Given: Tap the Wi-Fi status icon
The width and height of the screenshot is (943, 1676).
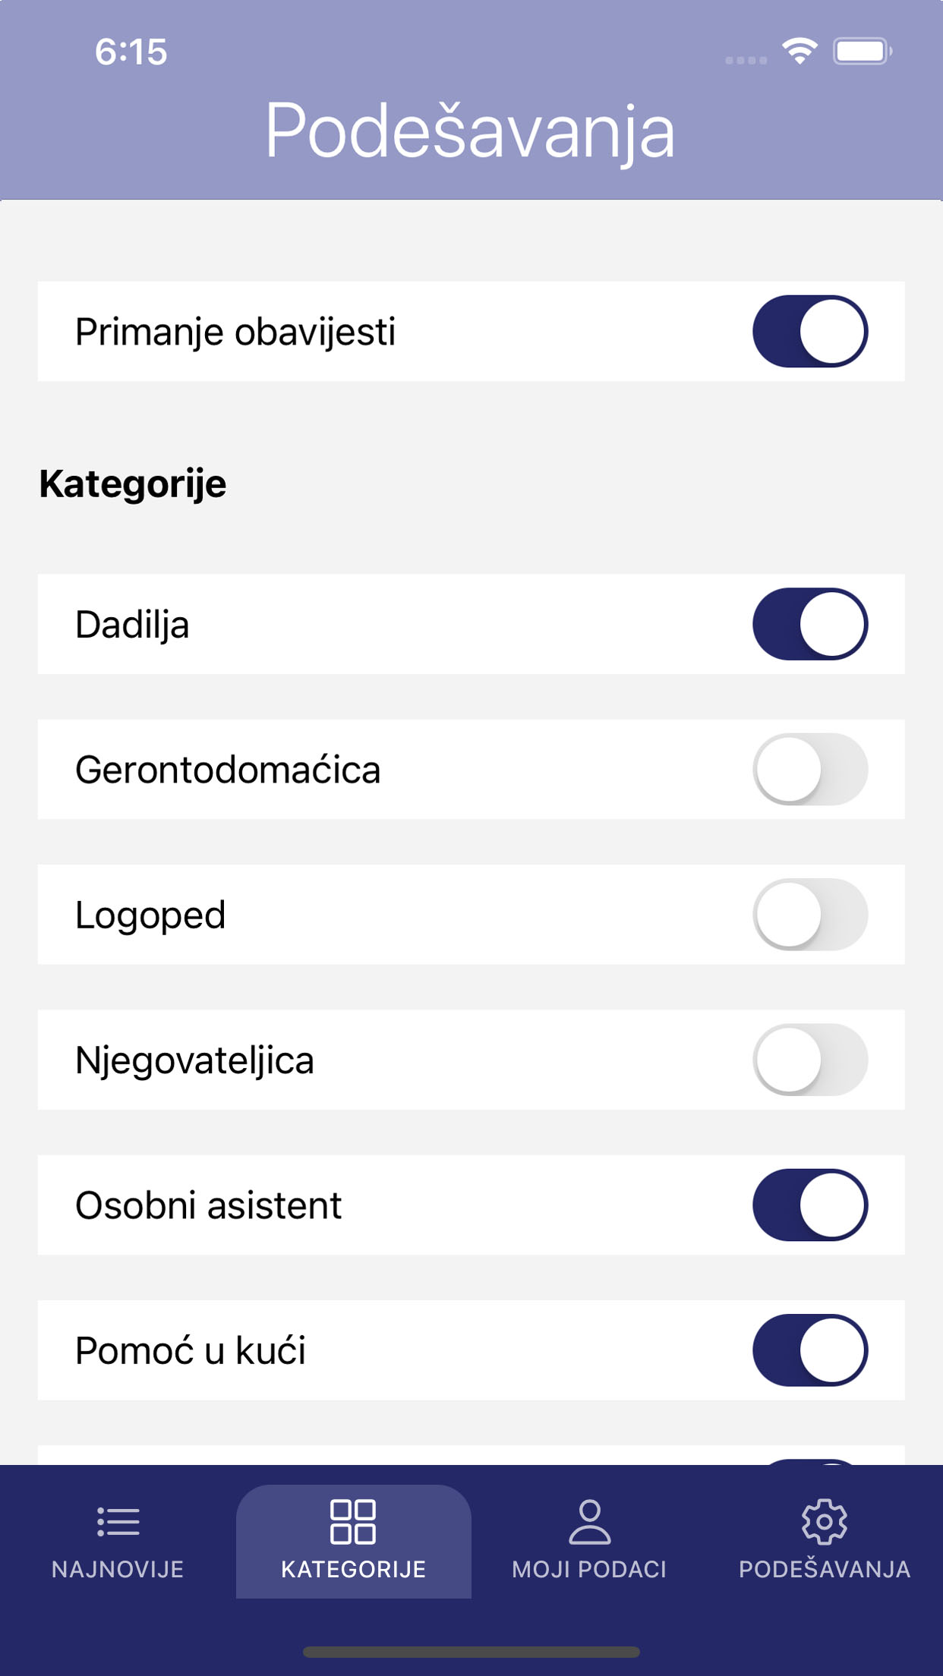Looking at the screenshot, I should click(800, 52).
